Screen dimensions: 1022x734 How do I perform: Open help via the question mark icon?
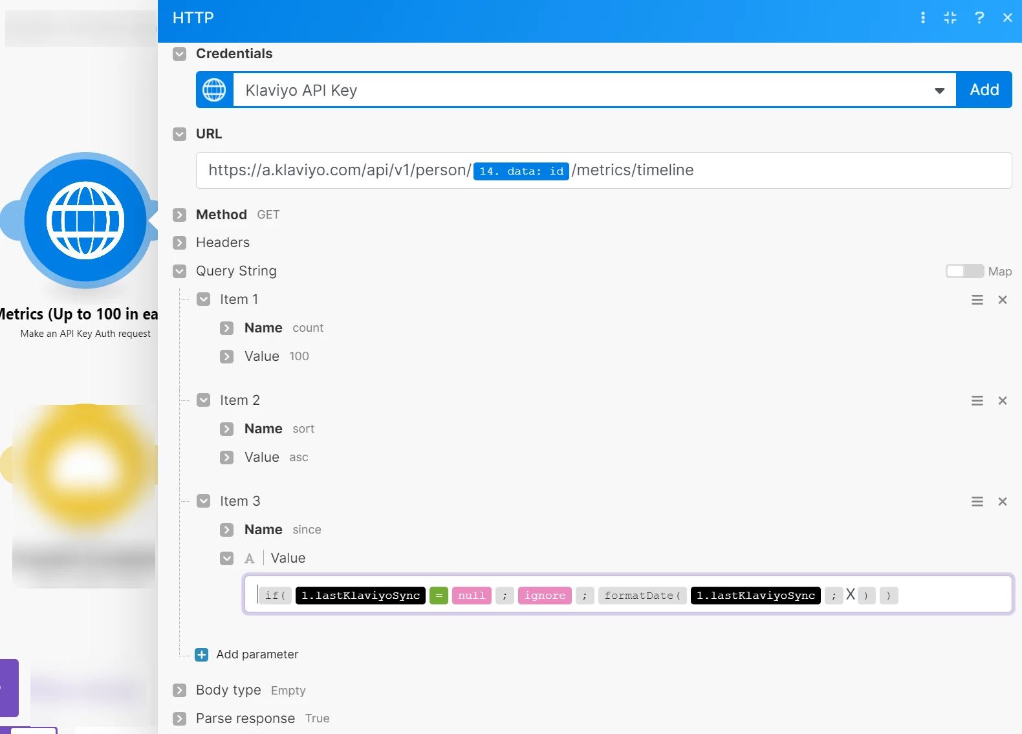tap(979, 18)
